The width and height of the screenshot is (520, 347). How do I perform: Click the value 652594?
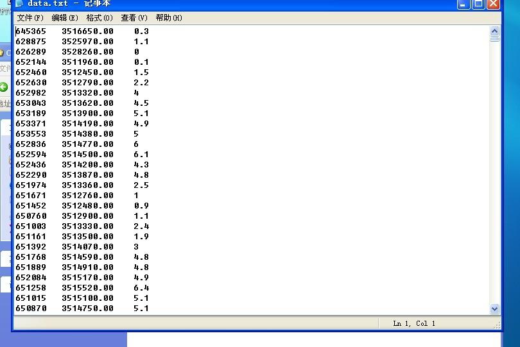pos(31,155)
